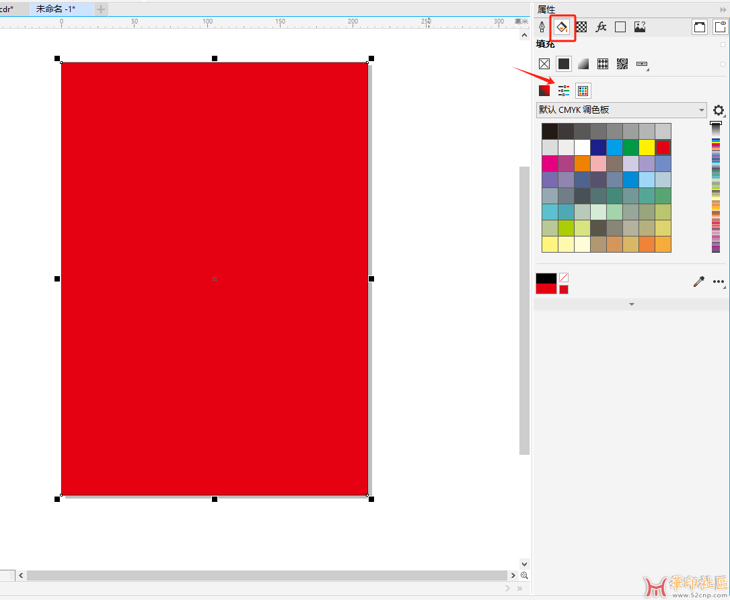Screen dimensions: 730x600
Task: Pick the green palette swatch
Action: coord(630,147)
